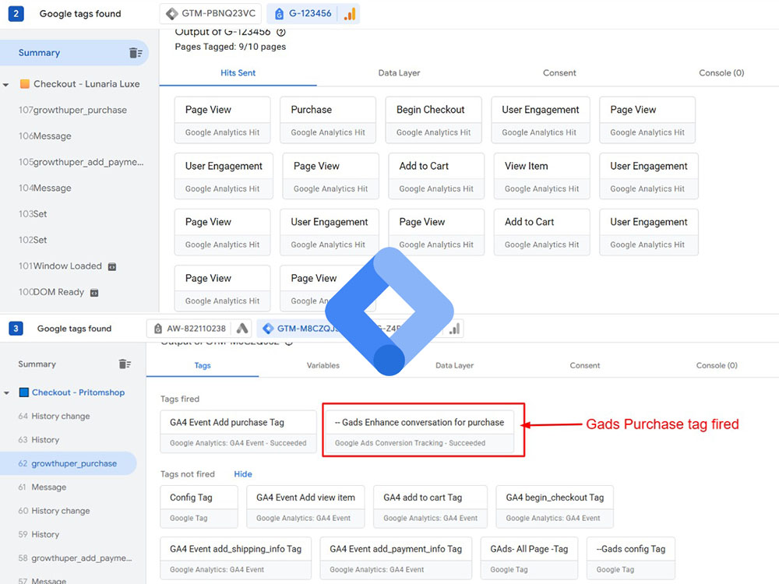Open Consent tab in Pritomshop panel
The image size is (779, 584).
pyautogui.click(x=585, y=365)
